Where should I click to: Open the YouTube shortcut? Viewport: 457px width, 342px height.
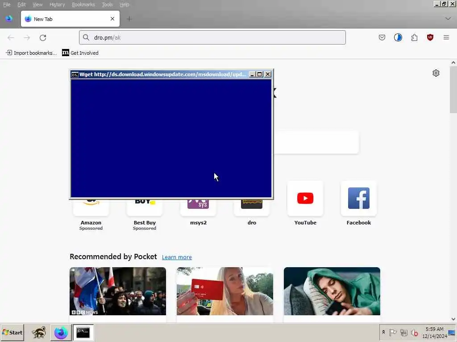pos(305,204)
